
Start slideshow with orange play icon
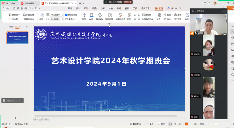click(186, 124)
